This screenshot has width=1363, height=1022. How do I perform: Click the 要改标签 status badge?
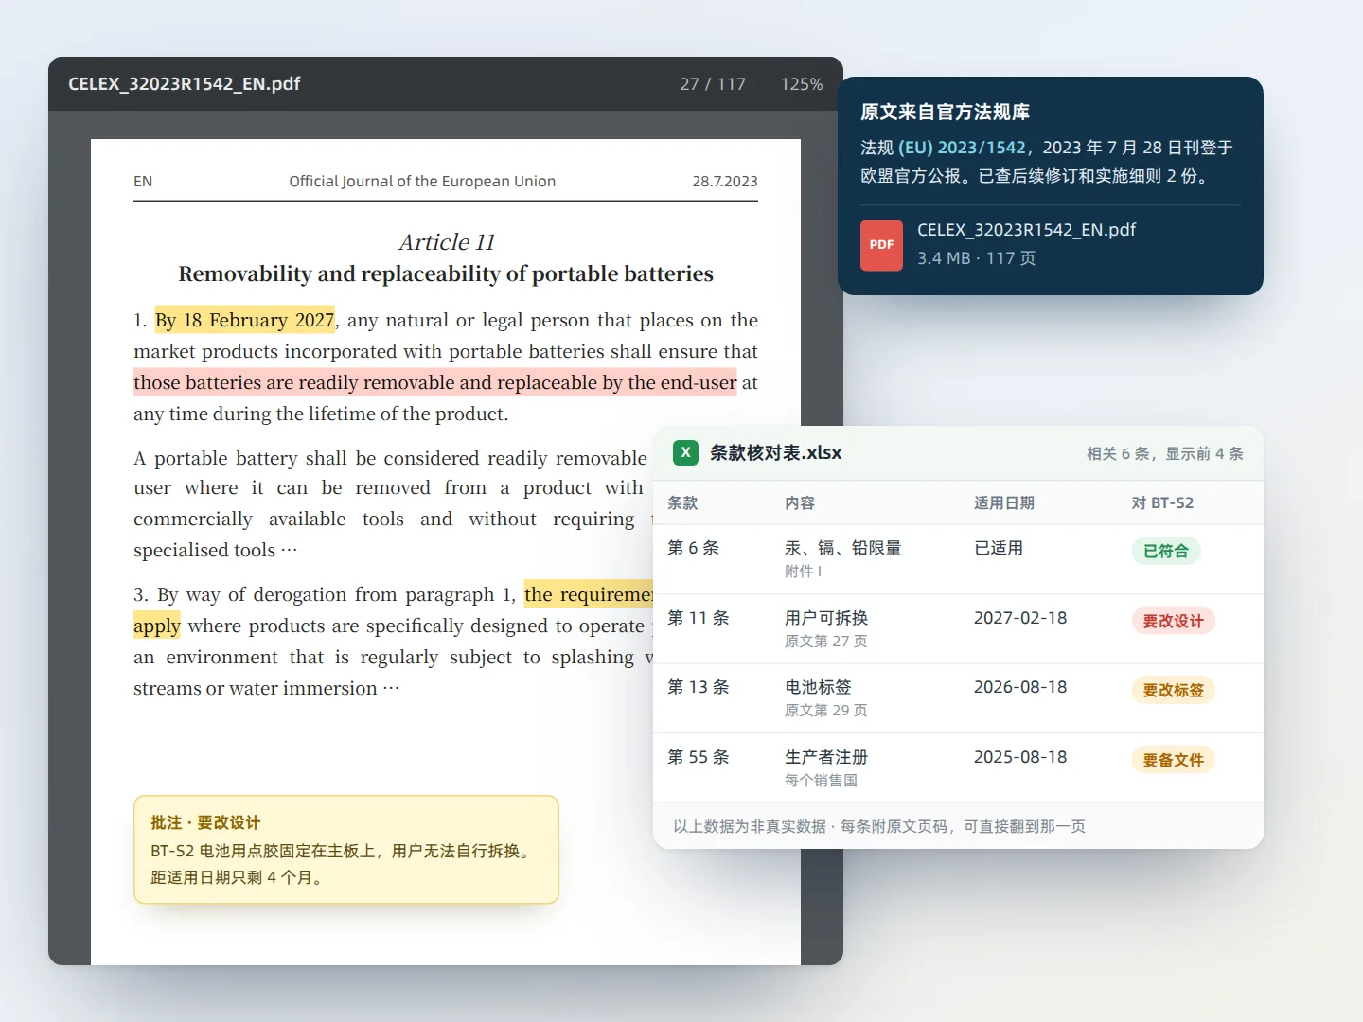[1174, 690]
